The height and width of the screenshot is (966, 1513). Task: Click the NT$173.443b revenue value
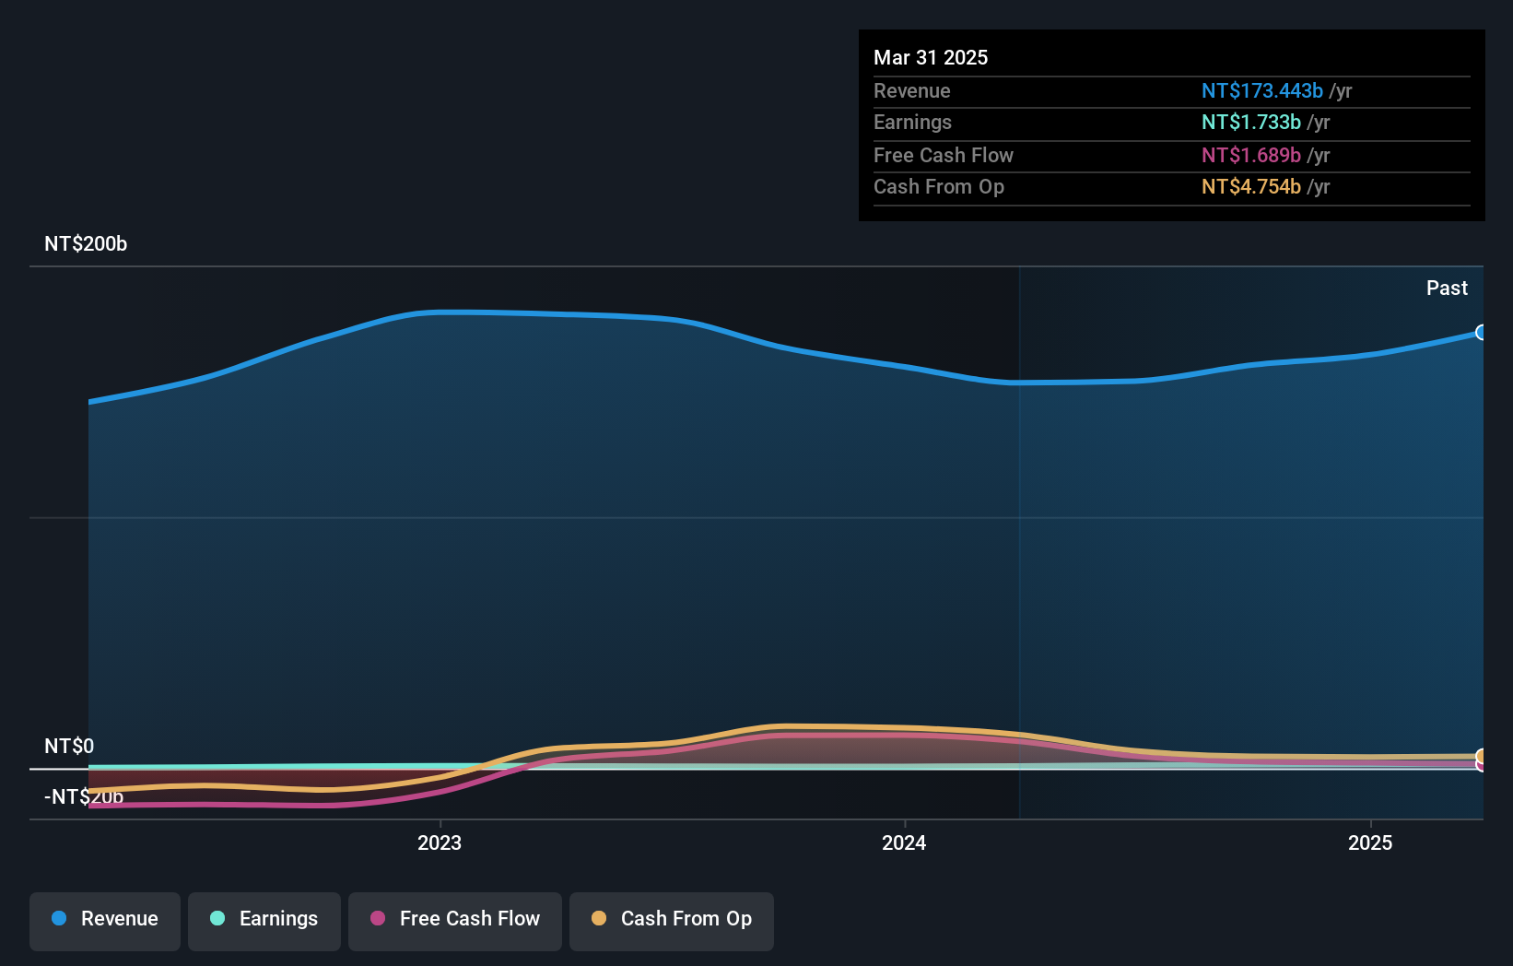click(x=1262, y=90)
